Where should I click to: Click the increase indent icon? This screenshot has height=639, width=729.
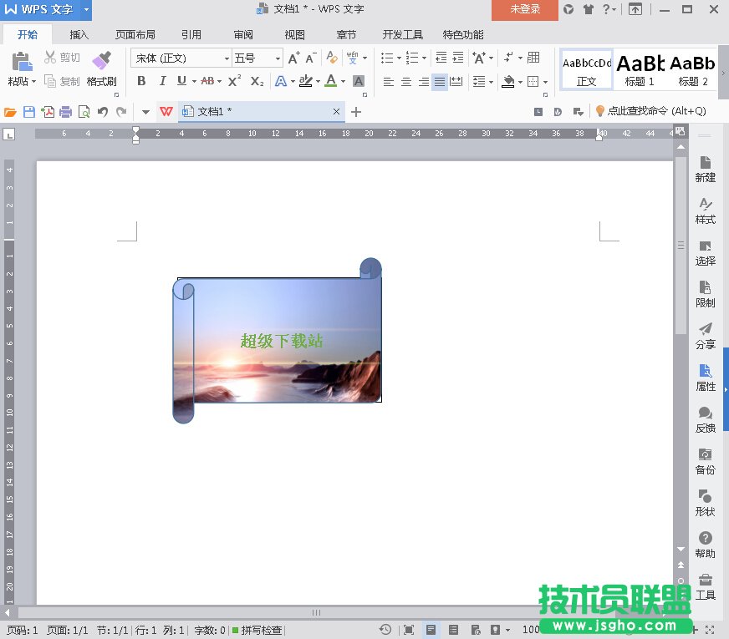click(x=457, y=58)
